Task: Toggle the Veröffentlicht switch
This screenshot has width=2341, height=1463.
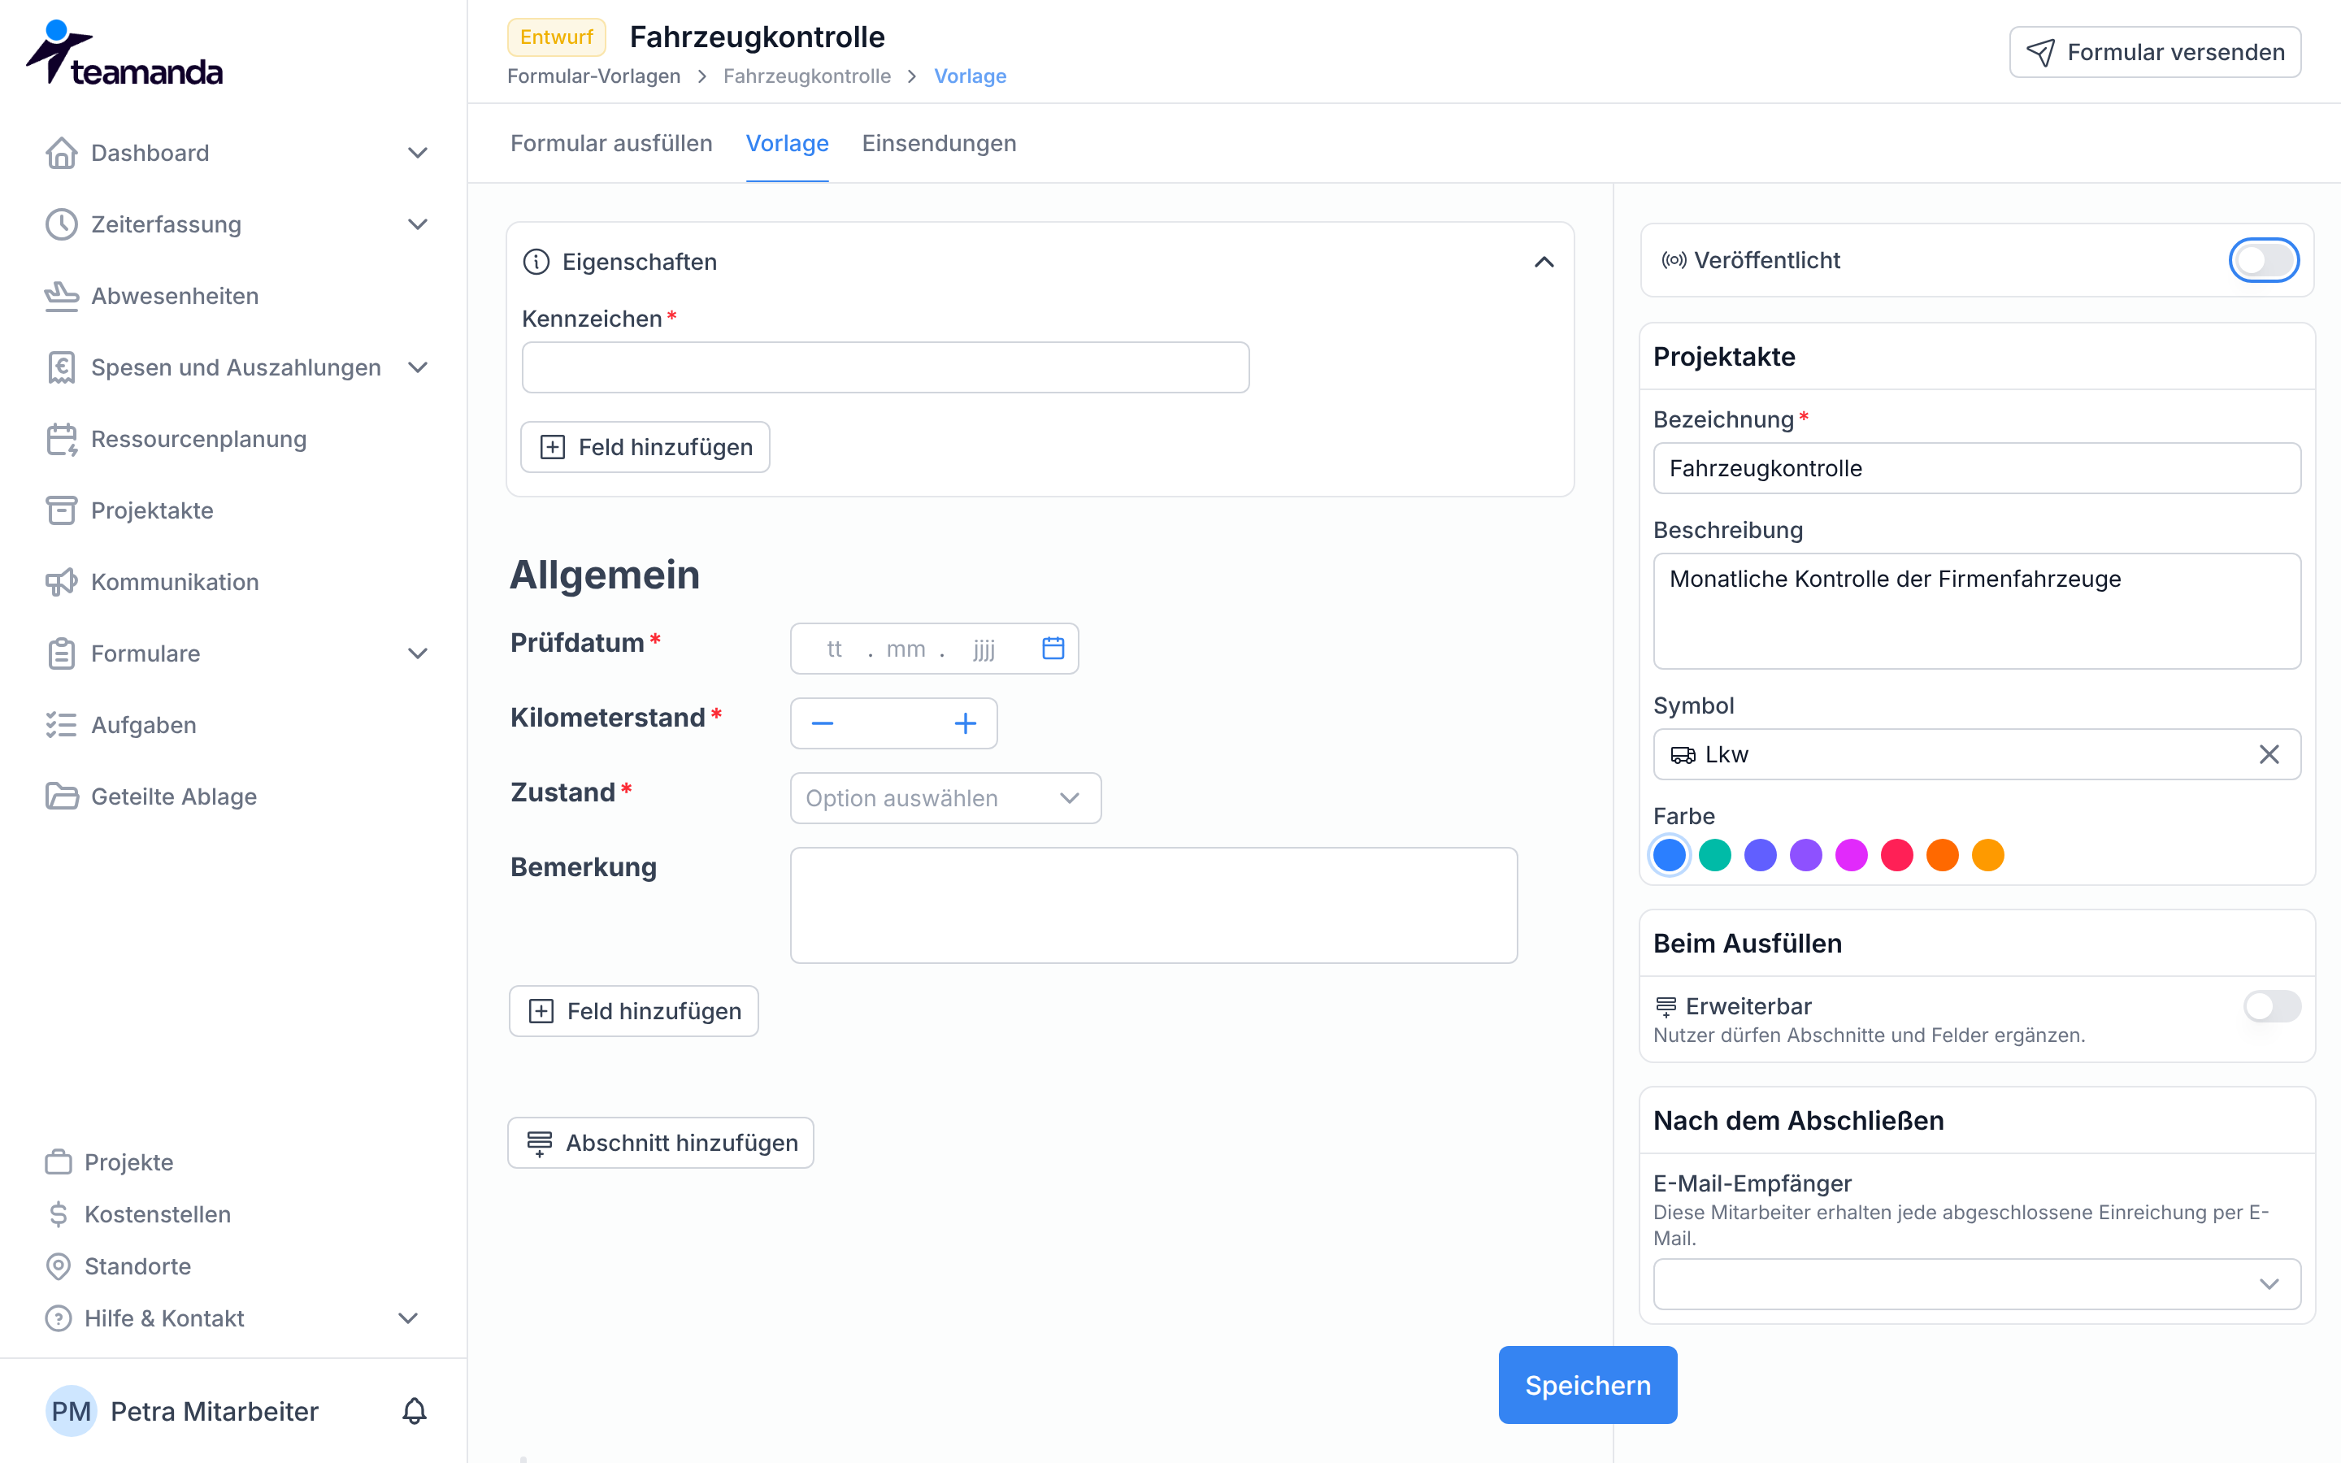Action: [2264, 260]
